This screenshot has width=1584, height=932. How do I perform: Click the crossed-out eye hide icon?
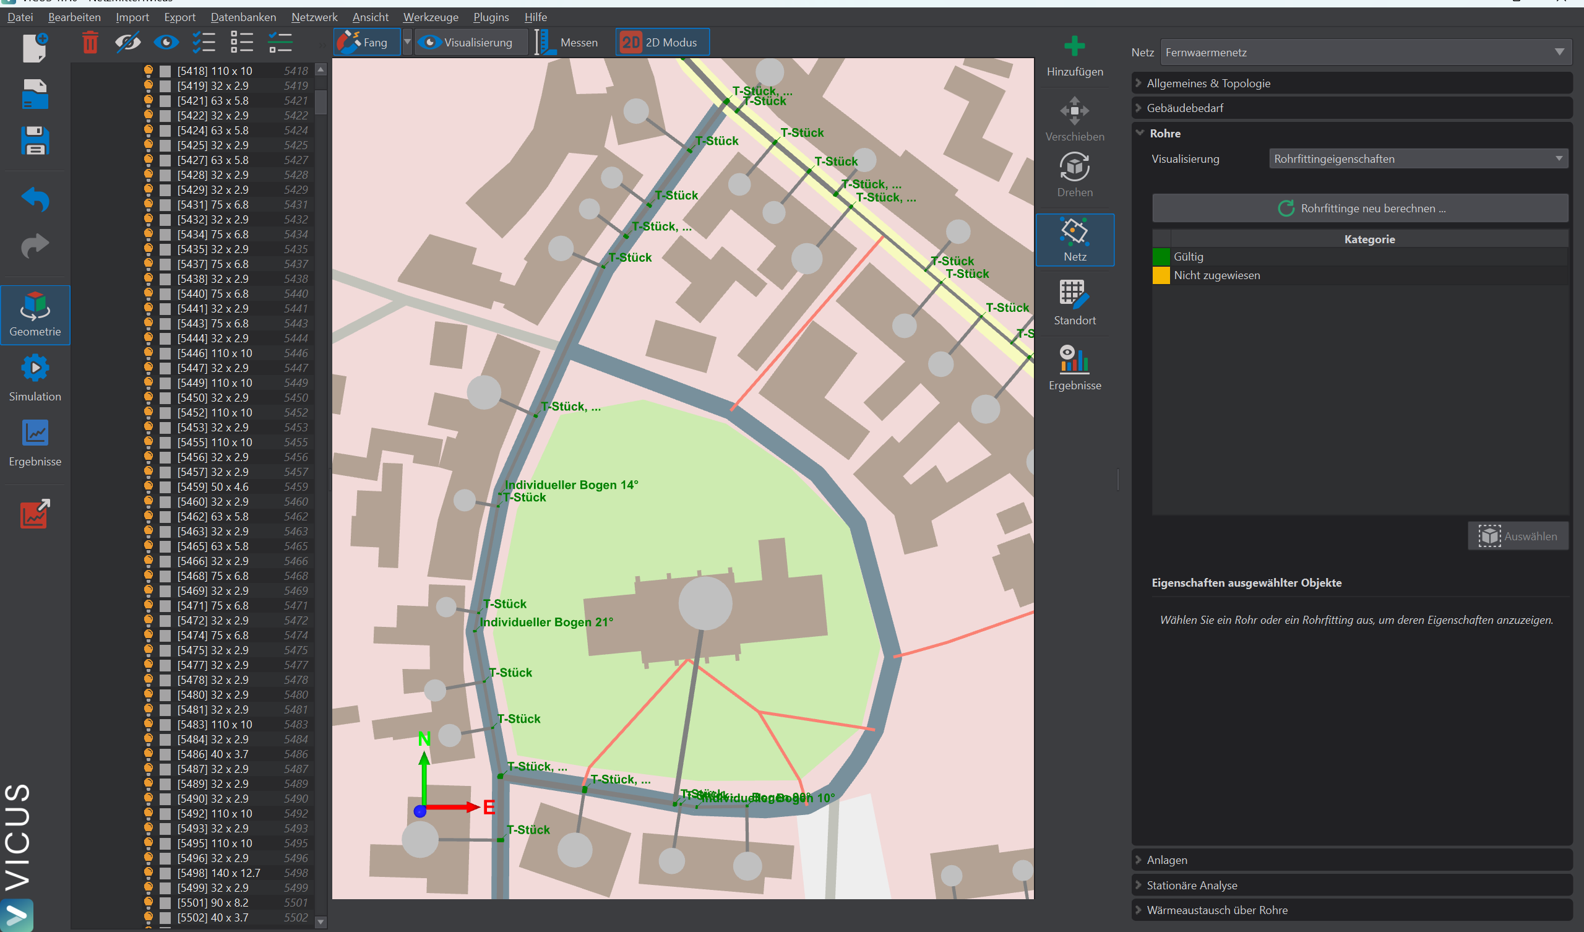127,43
